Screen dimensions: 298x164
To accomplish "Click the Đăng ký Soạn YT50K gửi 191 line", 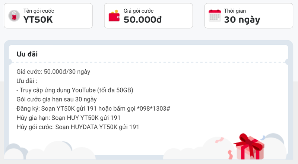I will pos(93,108).
